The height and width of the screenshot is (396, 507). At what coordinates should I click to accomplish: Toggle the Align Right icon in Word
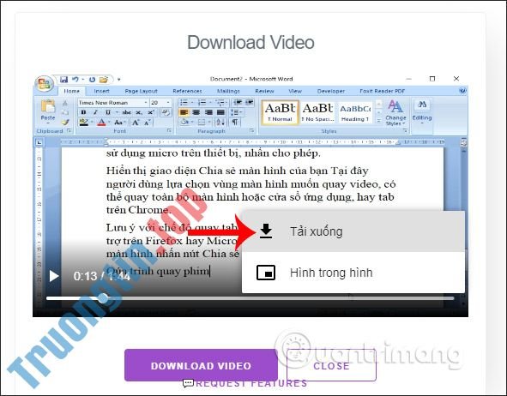(208, 112)
